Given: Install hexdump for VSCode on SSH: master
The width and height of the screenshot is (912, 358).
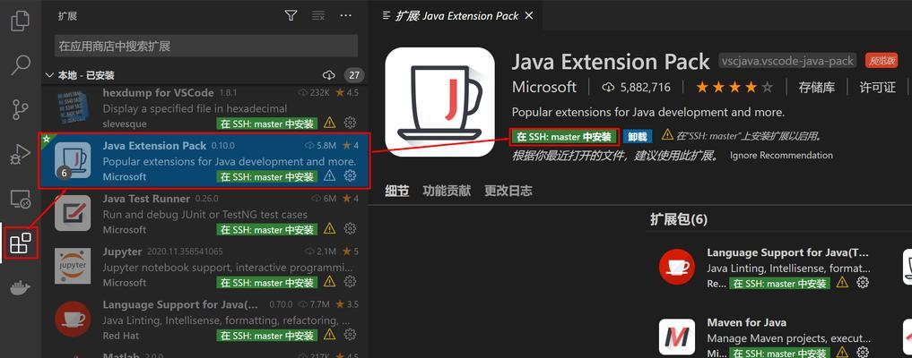Looking at the screenshot, I should coord(267,124).
